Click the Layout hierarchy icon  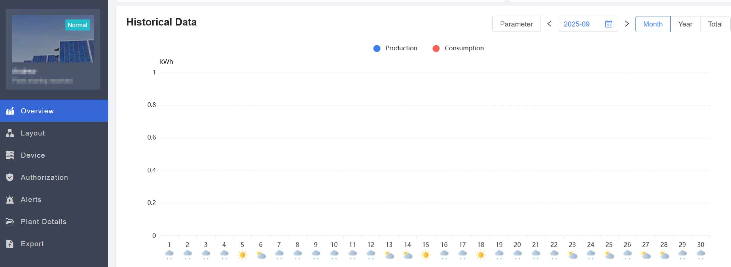click(10, 133)
